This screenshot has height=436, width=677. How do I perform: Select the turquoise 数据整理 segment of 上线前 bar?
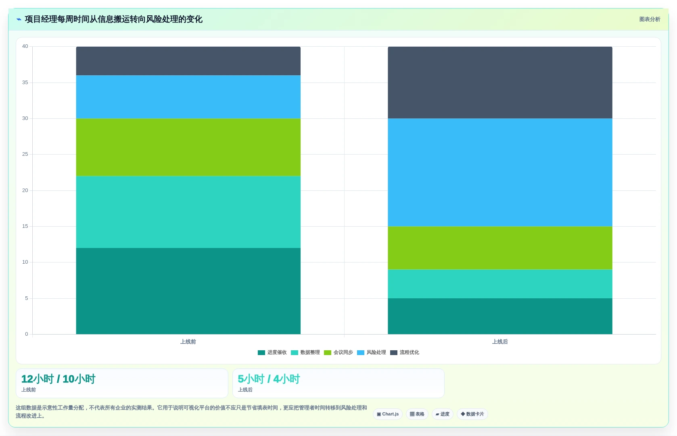[x=188, y=212]
